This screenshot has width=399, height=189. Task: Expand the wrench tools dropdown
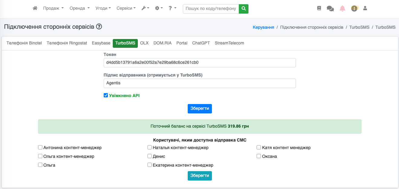145,8
